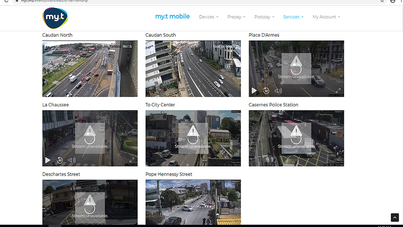Open the Pope Hennessy Street camera feed
This screenshot has width=403, height=227.
(x=193, y=202)
